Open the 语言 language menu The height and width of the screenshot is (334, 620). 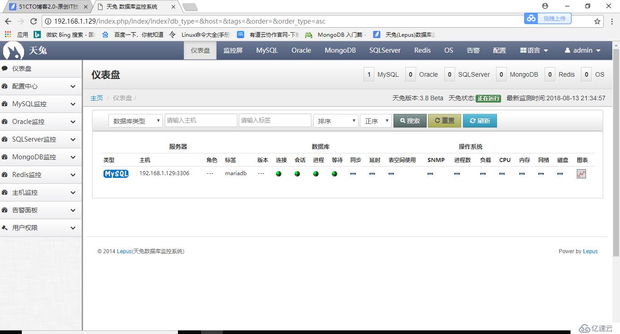click(x=534, y=50)
